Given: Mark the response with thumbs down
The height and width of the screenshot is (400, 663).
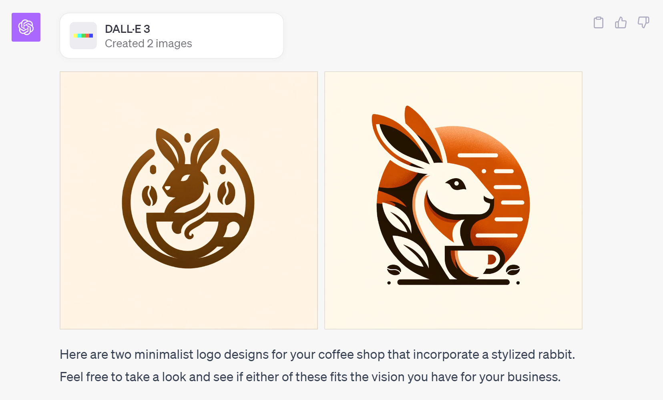Looking at the screenshot, I should (x=643, y=22).
